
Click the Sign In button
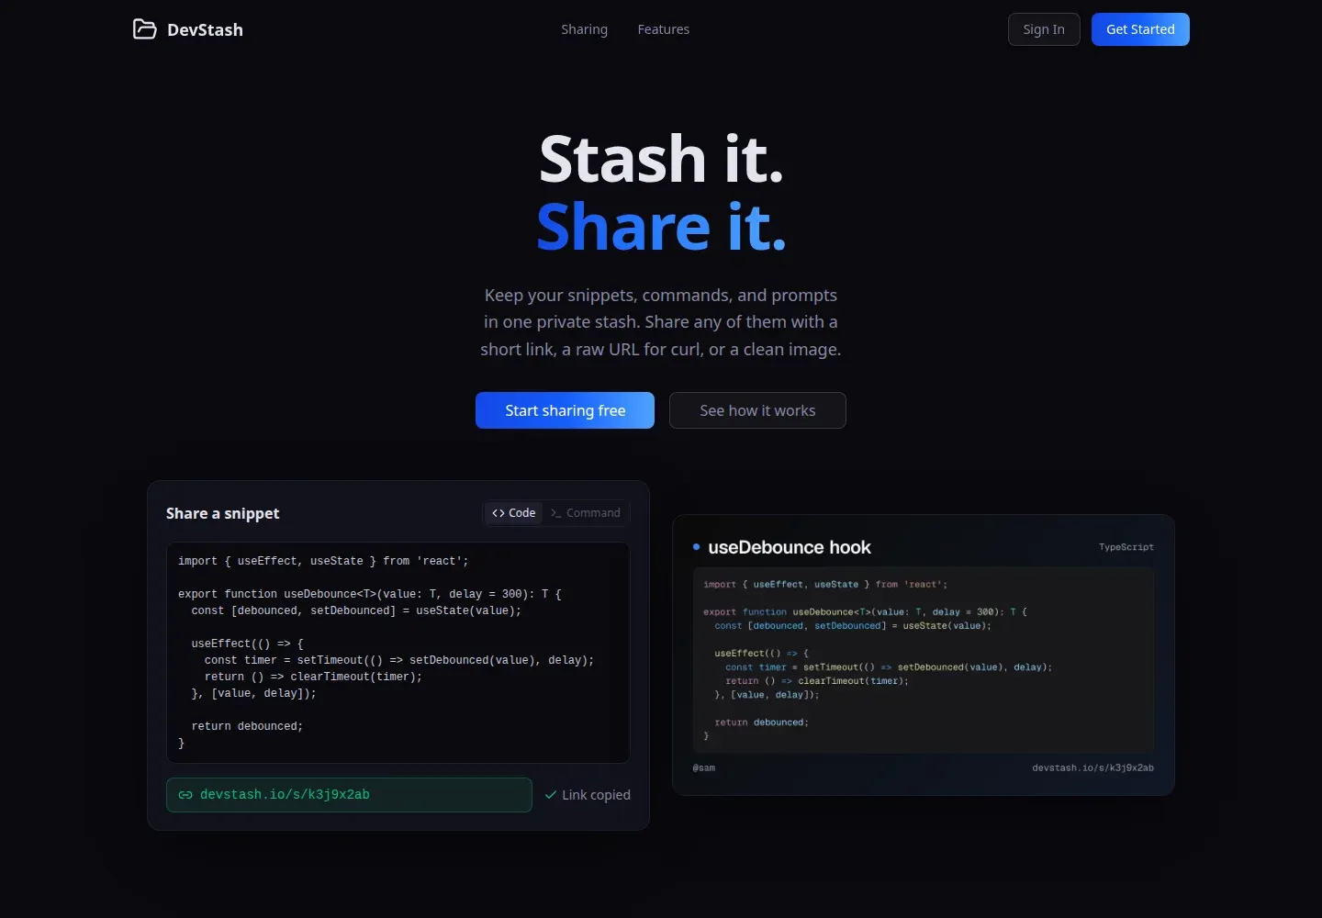pyautogui.click(x=1044, y=29)
